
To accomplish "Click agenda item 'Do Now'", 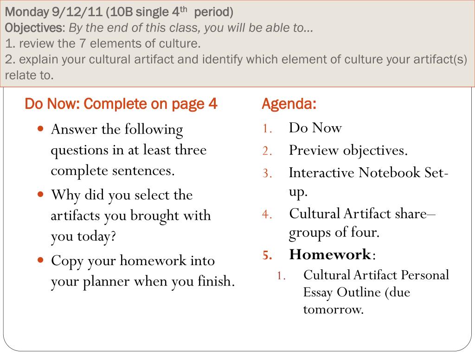I will (x=315, y=128).
